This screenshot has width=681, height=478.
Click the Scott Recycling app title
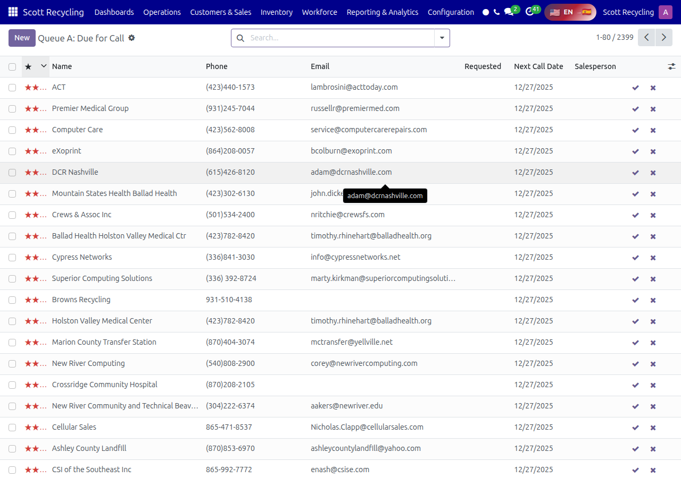(x=53, y=12)
